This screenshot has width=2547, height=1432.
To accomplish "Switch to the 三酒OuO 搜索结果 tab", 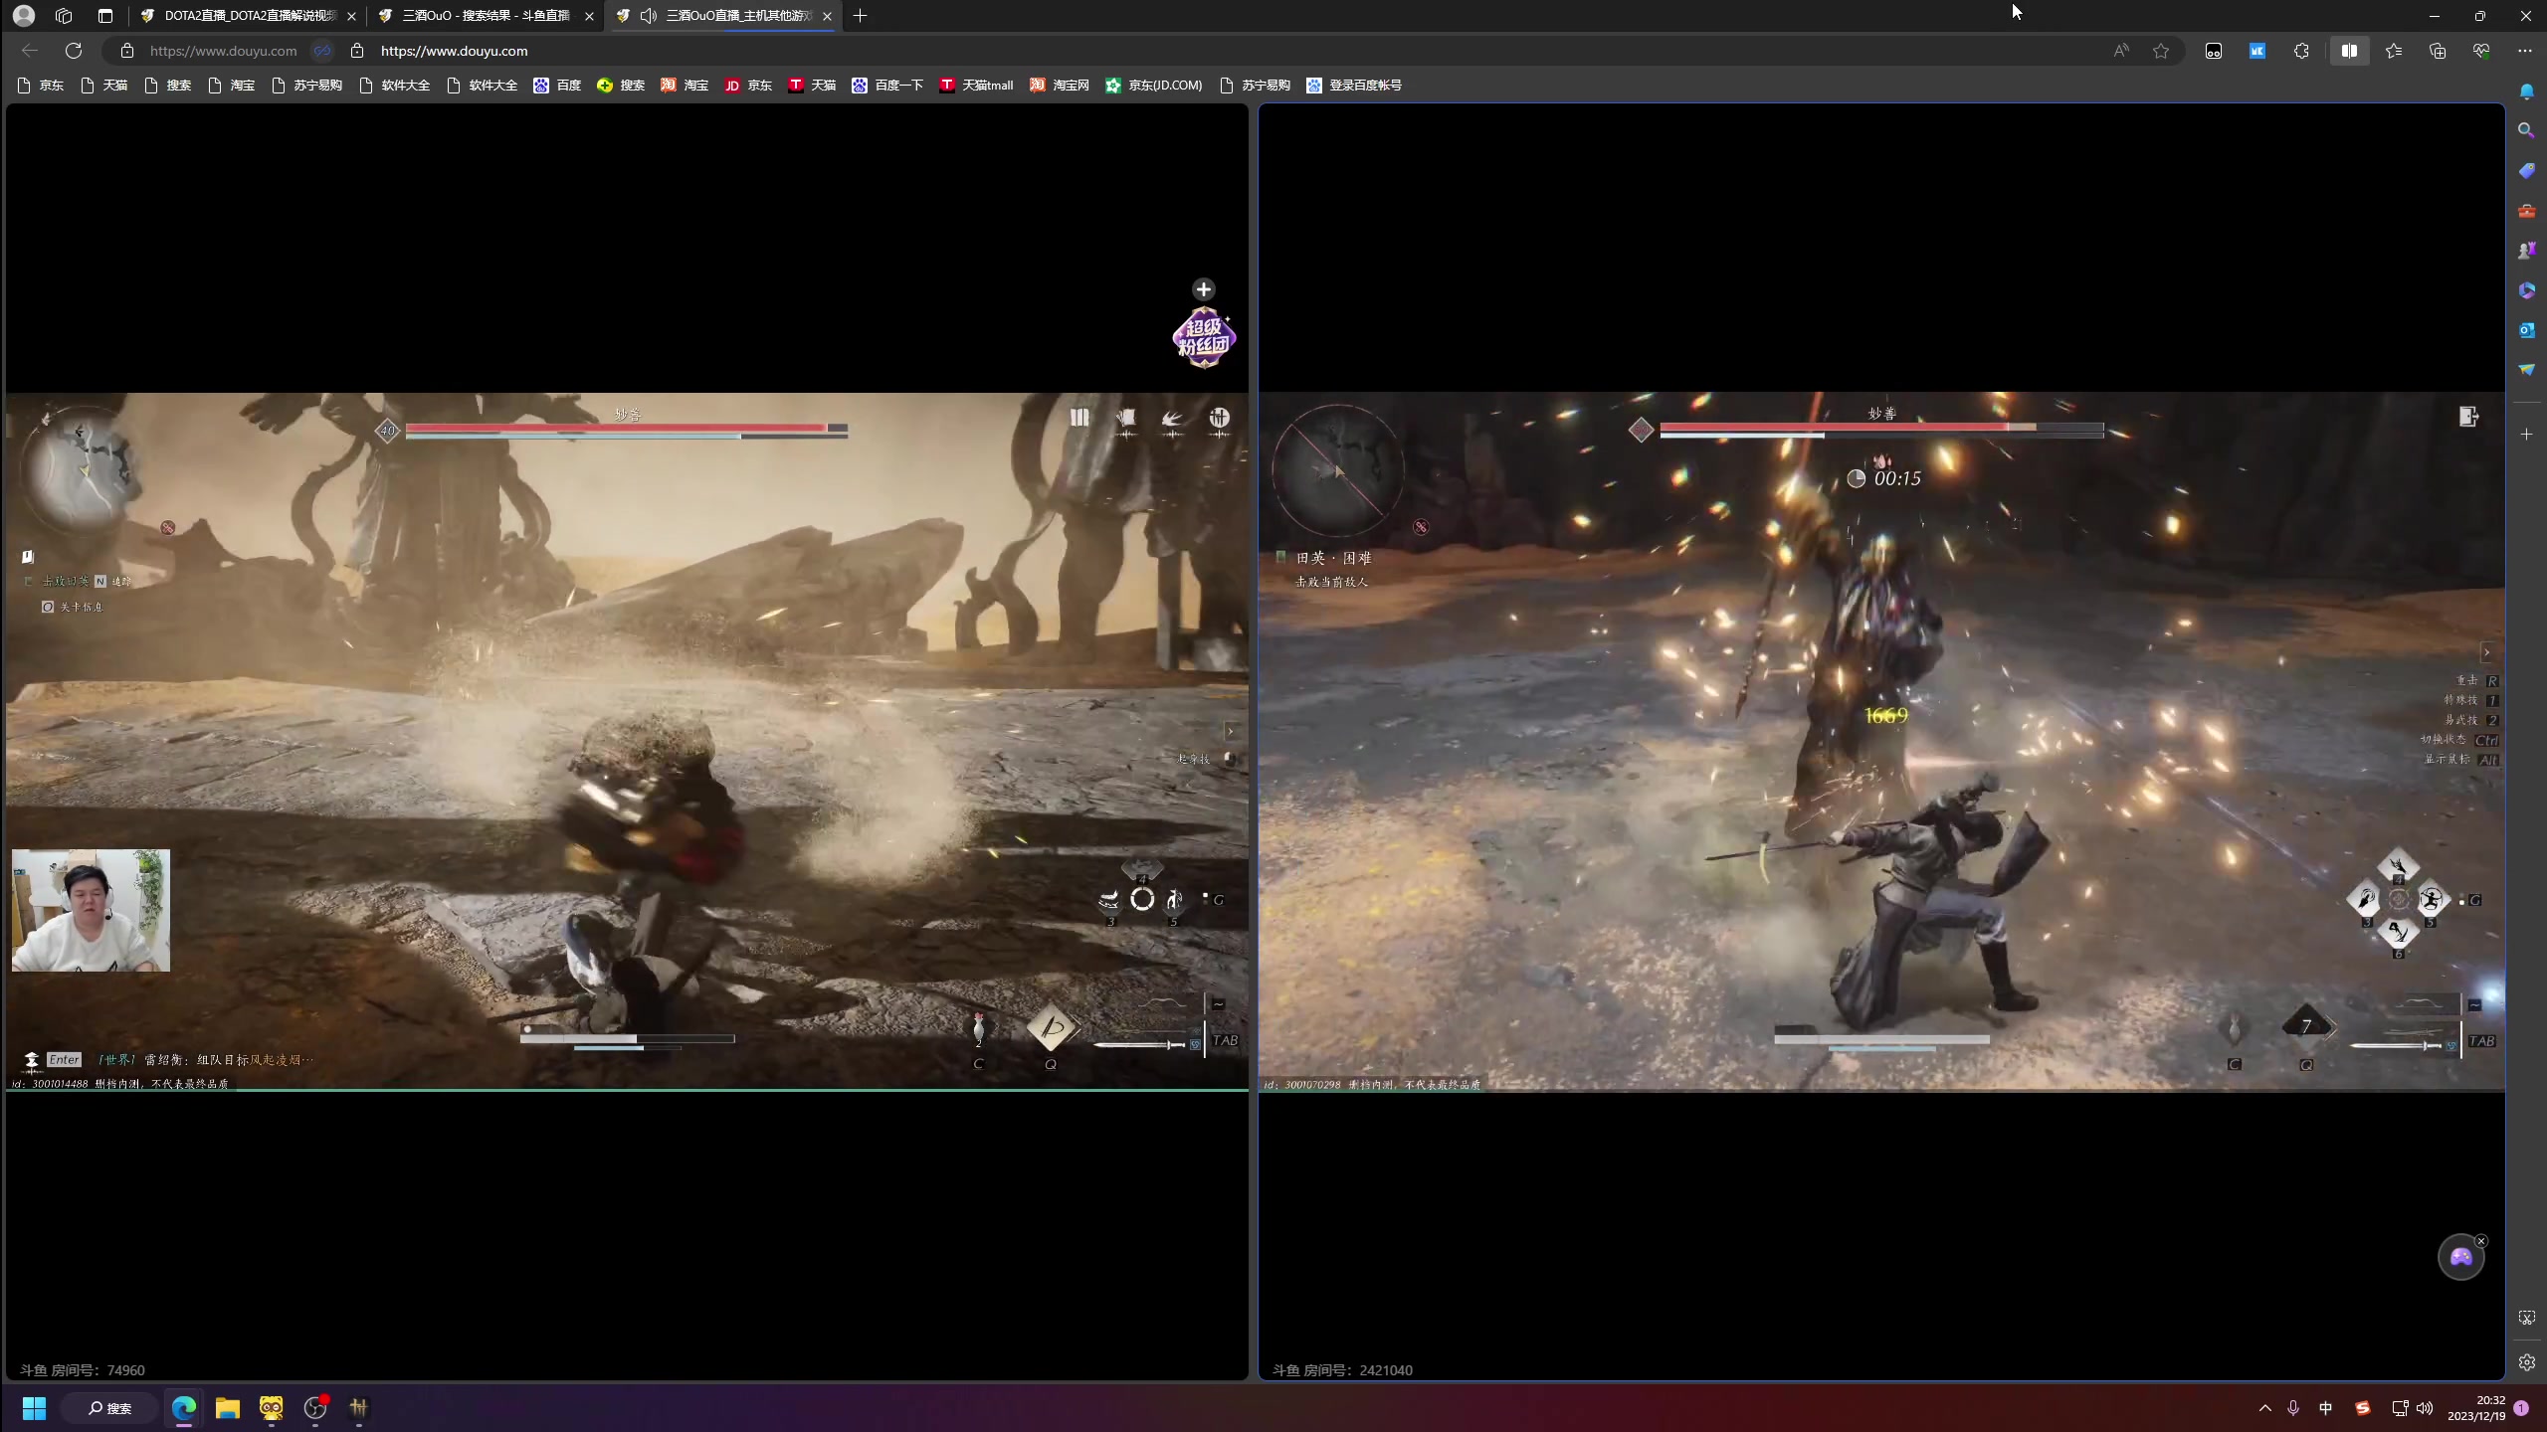I will (486, 16).
